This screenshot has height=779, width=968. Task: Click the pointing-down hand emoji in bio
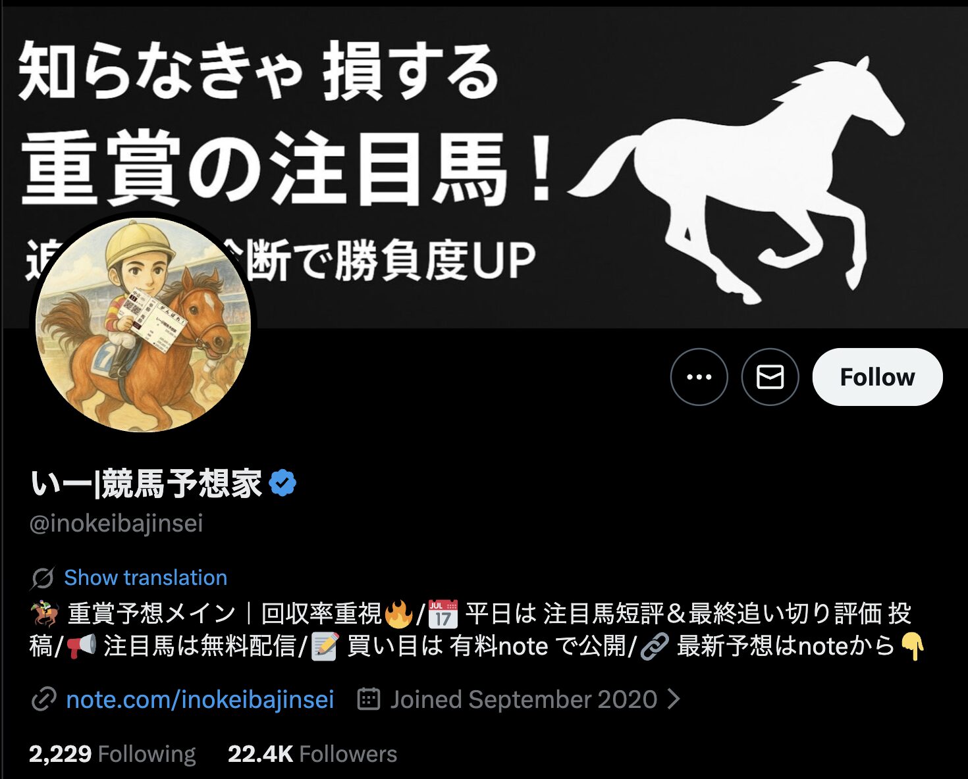click(913, 646)
